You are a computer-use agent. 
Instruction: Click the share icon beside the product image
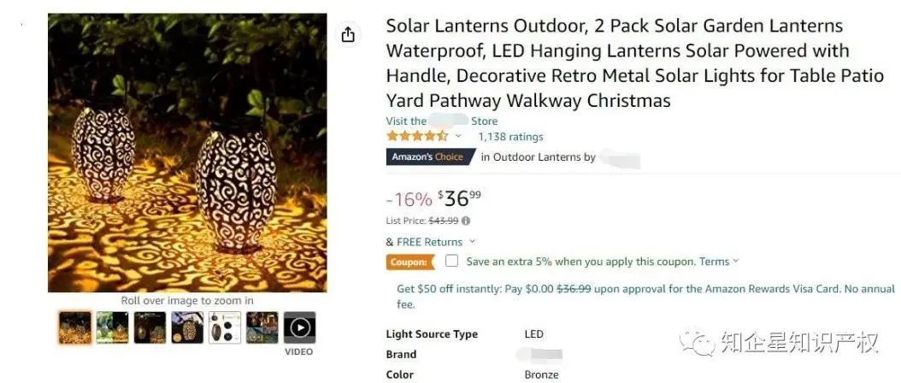tap(348, 35)
